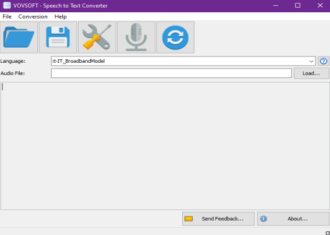Open the Help menu
Image resolution: width=330 pixels, height=235 pixels.
click(x=61, y=17)
